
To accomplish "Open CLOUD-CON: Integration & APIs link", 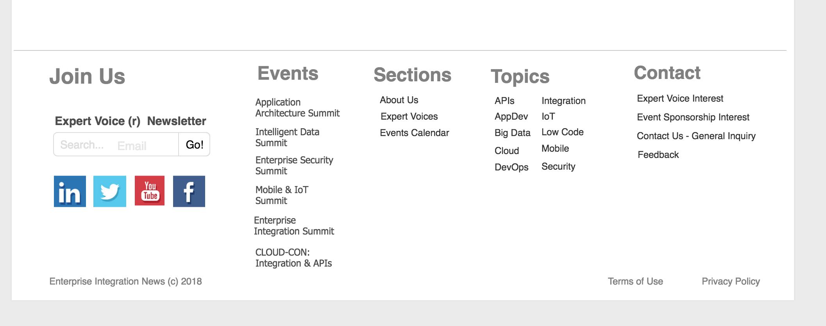I will coord(293,258).
